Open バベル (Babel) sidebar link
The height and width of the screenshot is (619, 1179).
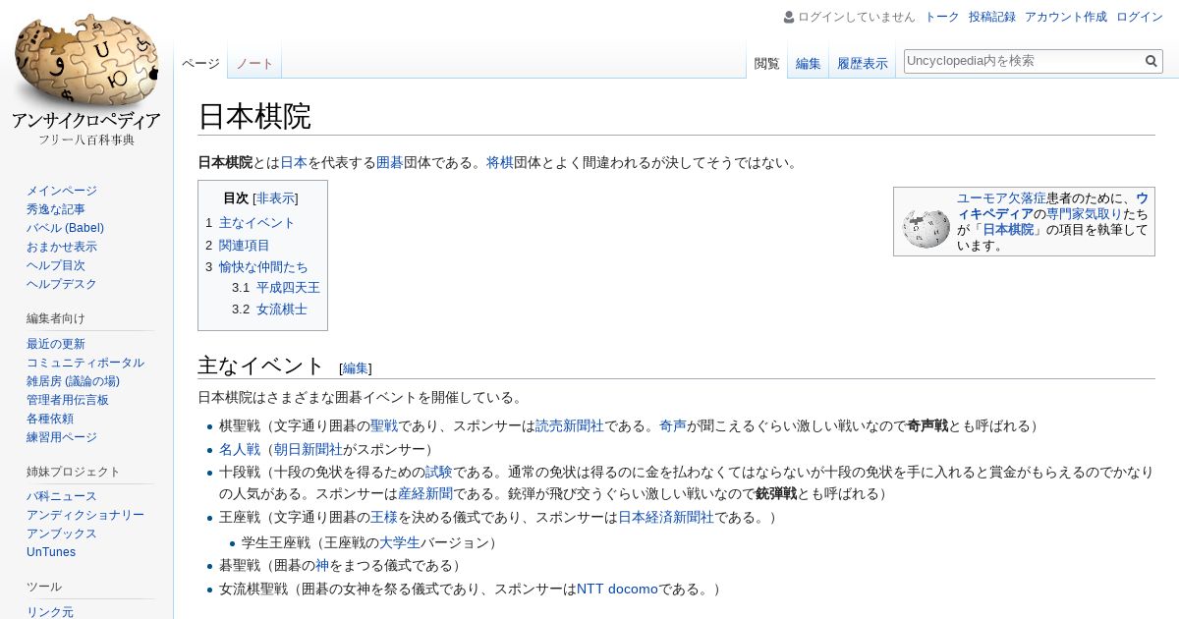pos(65,228)
